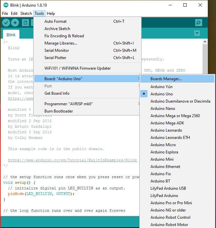
Task: Click the editor vertical scrollbar thumb
Action: (x=205, y=59)
